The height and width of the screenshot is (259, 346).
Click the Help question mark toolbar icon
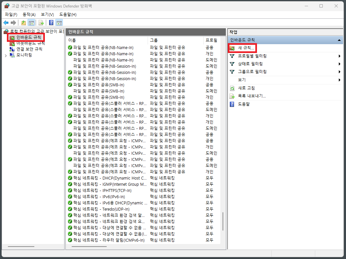coord(51,23)
